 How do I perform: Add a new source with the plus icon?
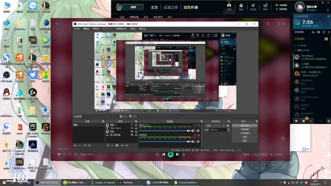tap(108, 145)
